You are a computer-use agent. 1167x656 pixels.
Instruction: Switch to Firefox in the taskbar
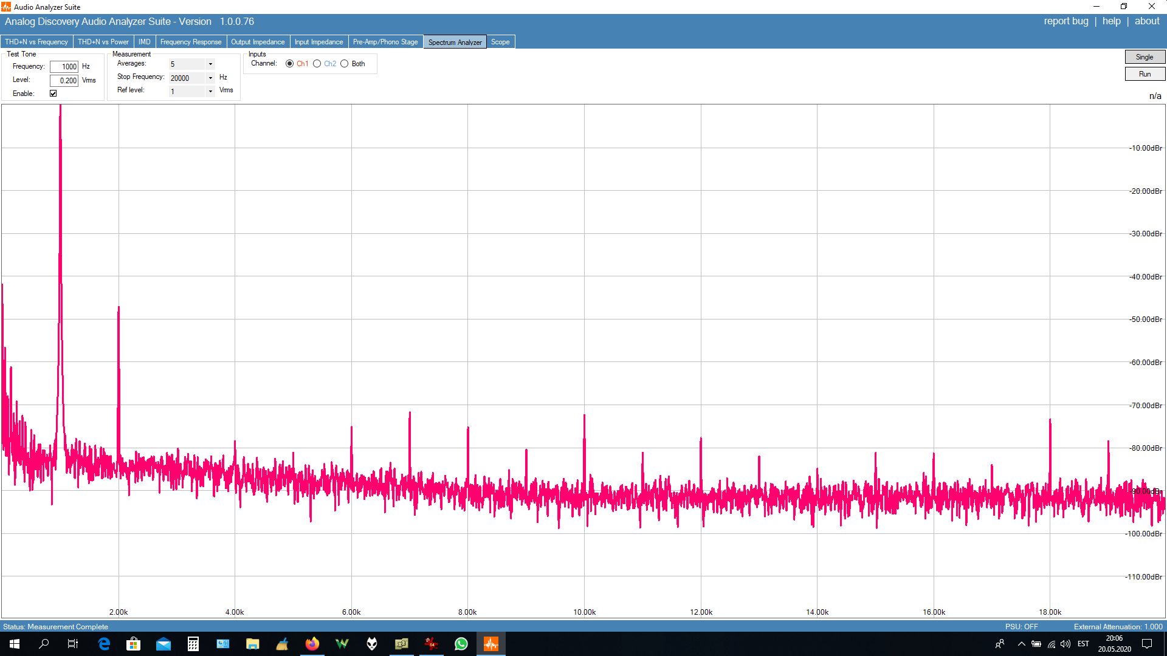pyautogui.click(x=312, y=644)
